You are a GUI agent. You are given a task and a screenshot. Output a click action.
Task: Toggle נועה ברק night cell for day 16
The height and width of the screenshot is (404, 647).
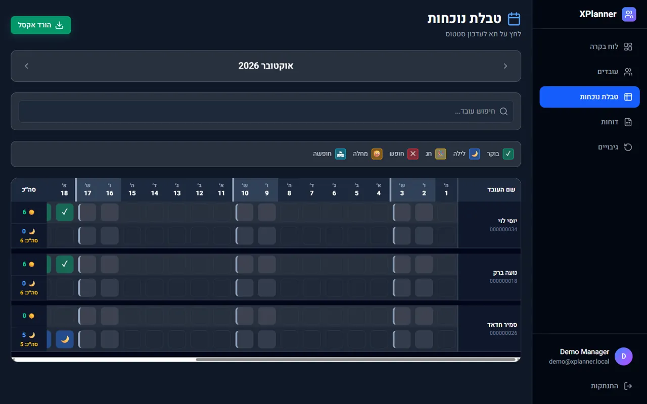click(x=110, y=287)
